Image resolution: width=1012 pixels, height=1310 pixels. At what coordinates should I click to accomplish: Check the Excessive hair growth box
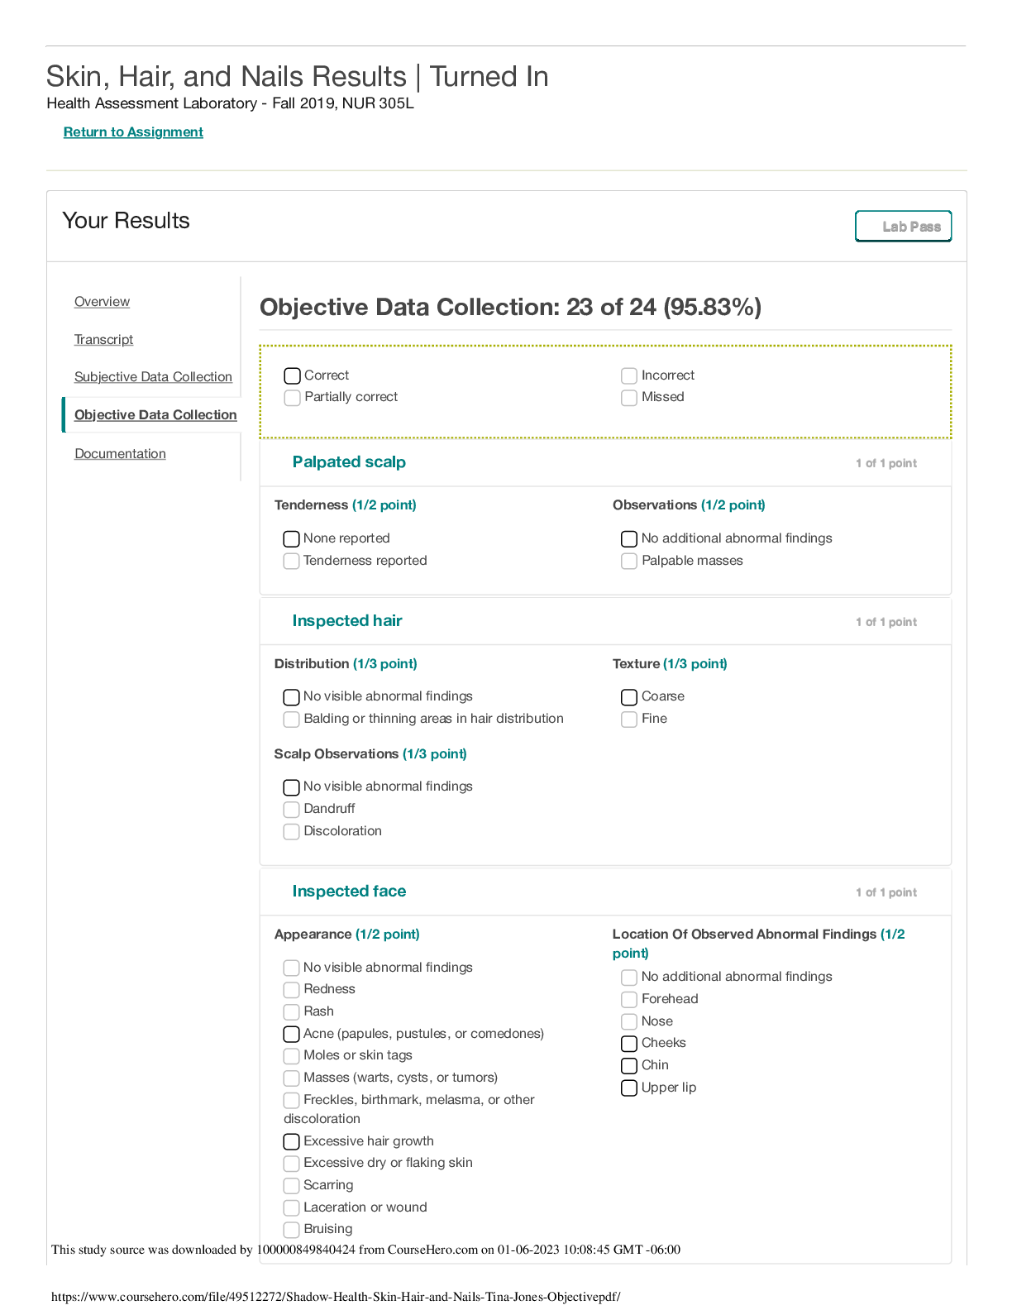292,1142
